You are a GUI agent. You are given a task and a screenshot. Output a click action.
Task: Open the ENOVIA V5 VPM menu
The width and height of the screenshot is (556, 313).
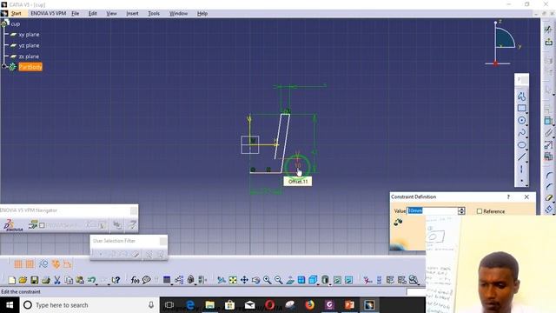[49, 14]
